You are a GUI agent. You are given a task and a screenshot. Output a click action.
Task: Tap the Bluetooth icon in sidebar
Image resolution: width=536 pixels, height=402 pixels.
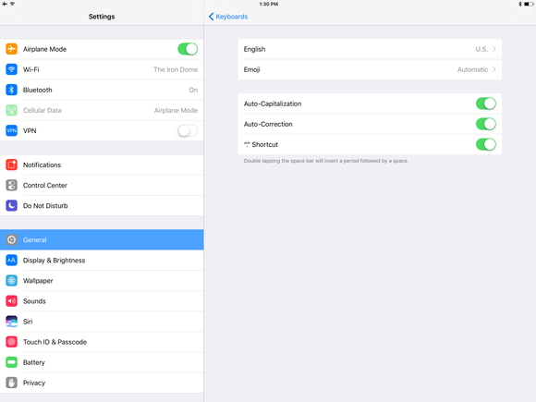(x=12, y=90)
